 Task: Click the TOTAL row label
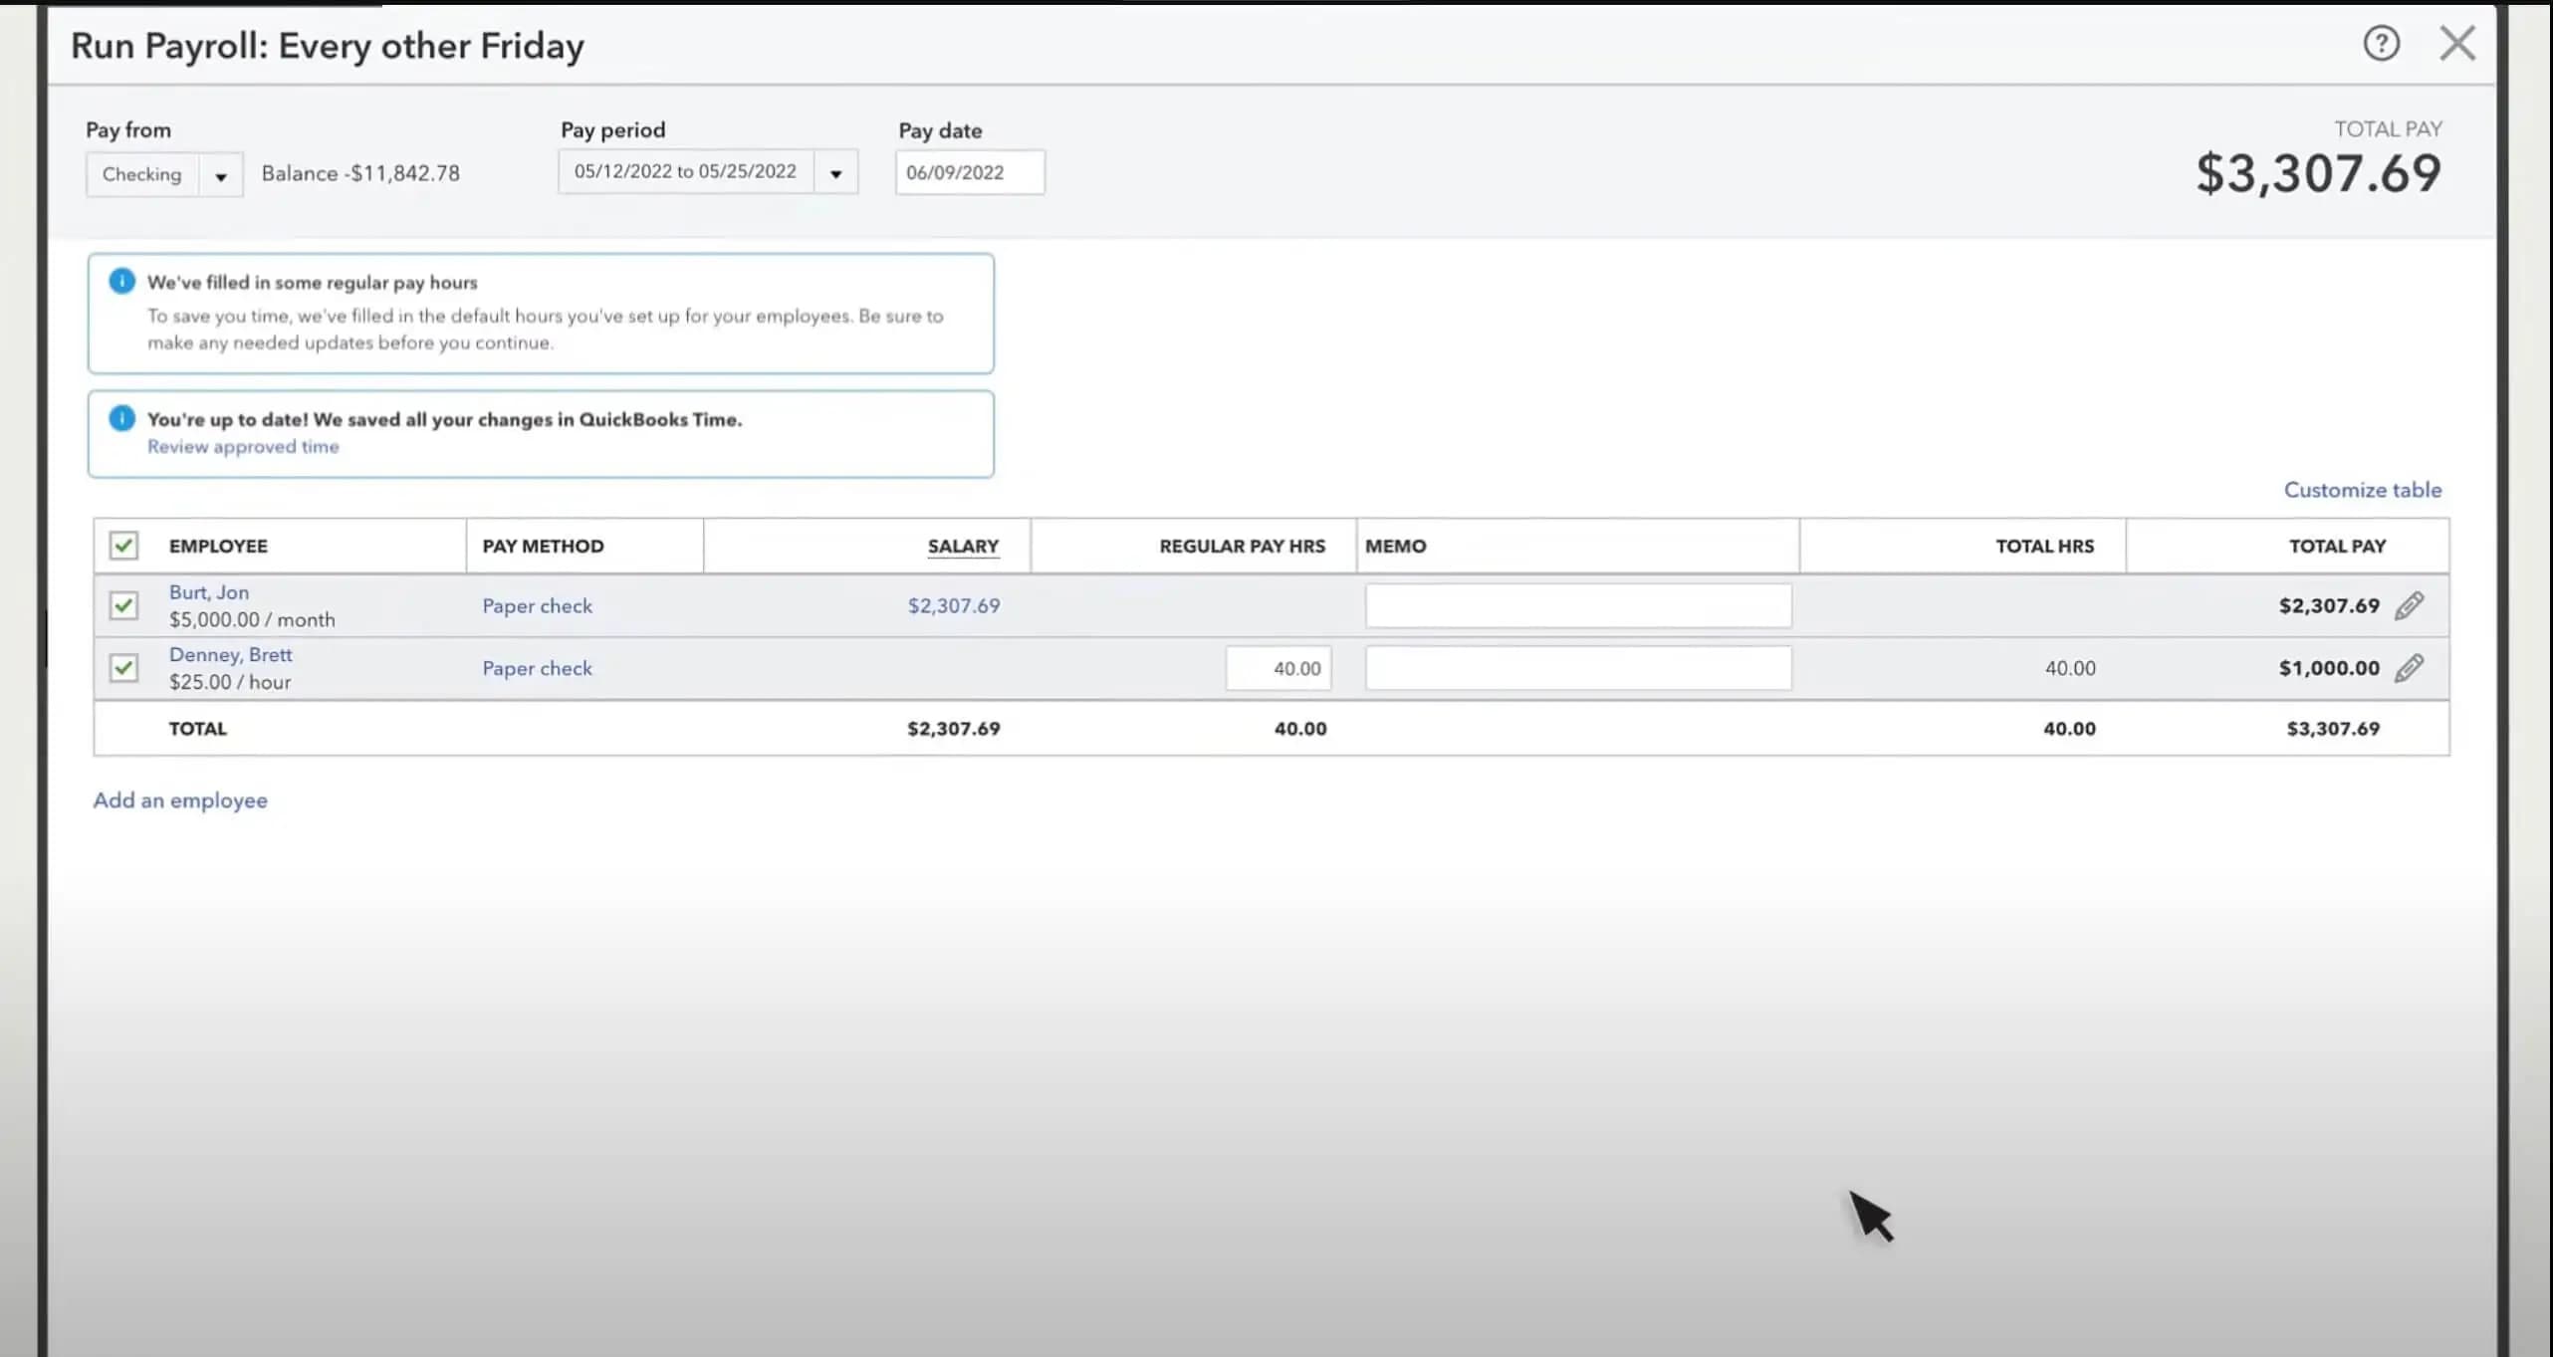point(197,729)
